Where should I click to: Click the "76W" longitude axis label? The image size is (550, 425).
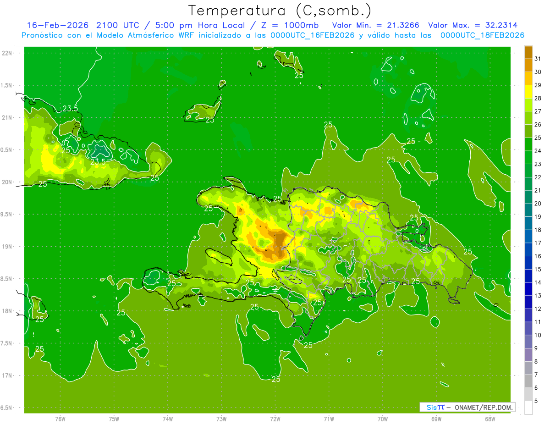coord(60,419)
